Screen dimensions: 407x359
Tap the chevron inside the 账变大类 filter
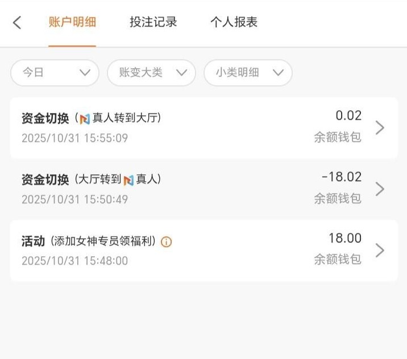[182, 73]
